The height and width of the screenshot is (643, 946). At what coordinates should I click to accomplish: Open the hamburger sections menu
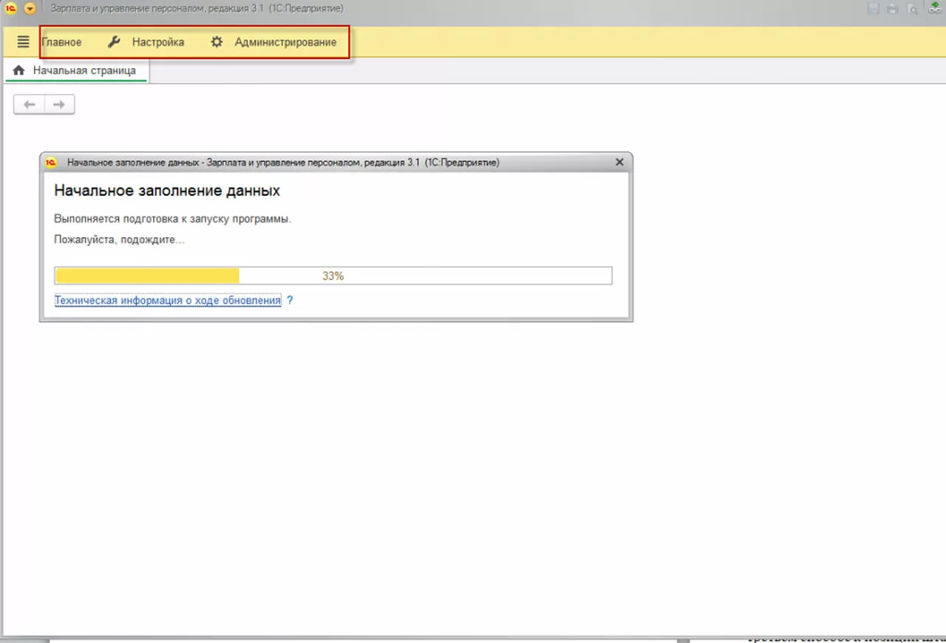pyautogui.click(x=23, y=42)
